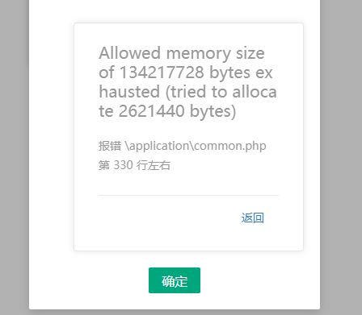Click the horizontal divider above 返回

click(x=188, y=196)
